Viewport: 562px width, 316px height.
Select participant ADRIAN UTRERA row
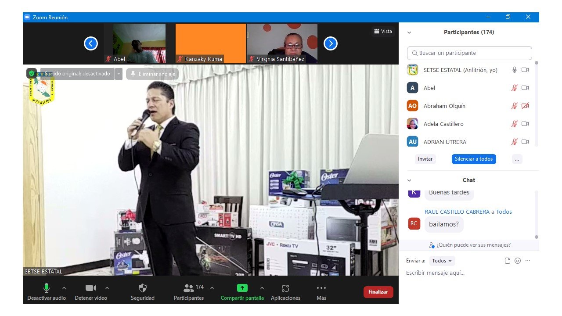[x=468, y=142]
